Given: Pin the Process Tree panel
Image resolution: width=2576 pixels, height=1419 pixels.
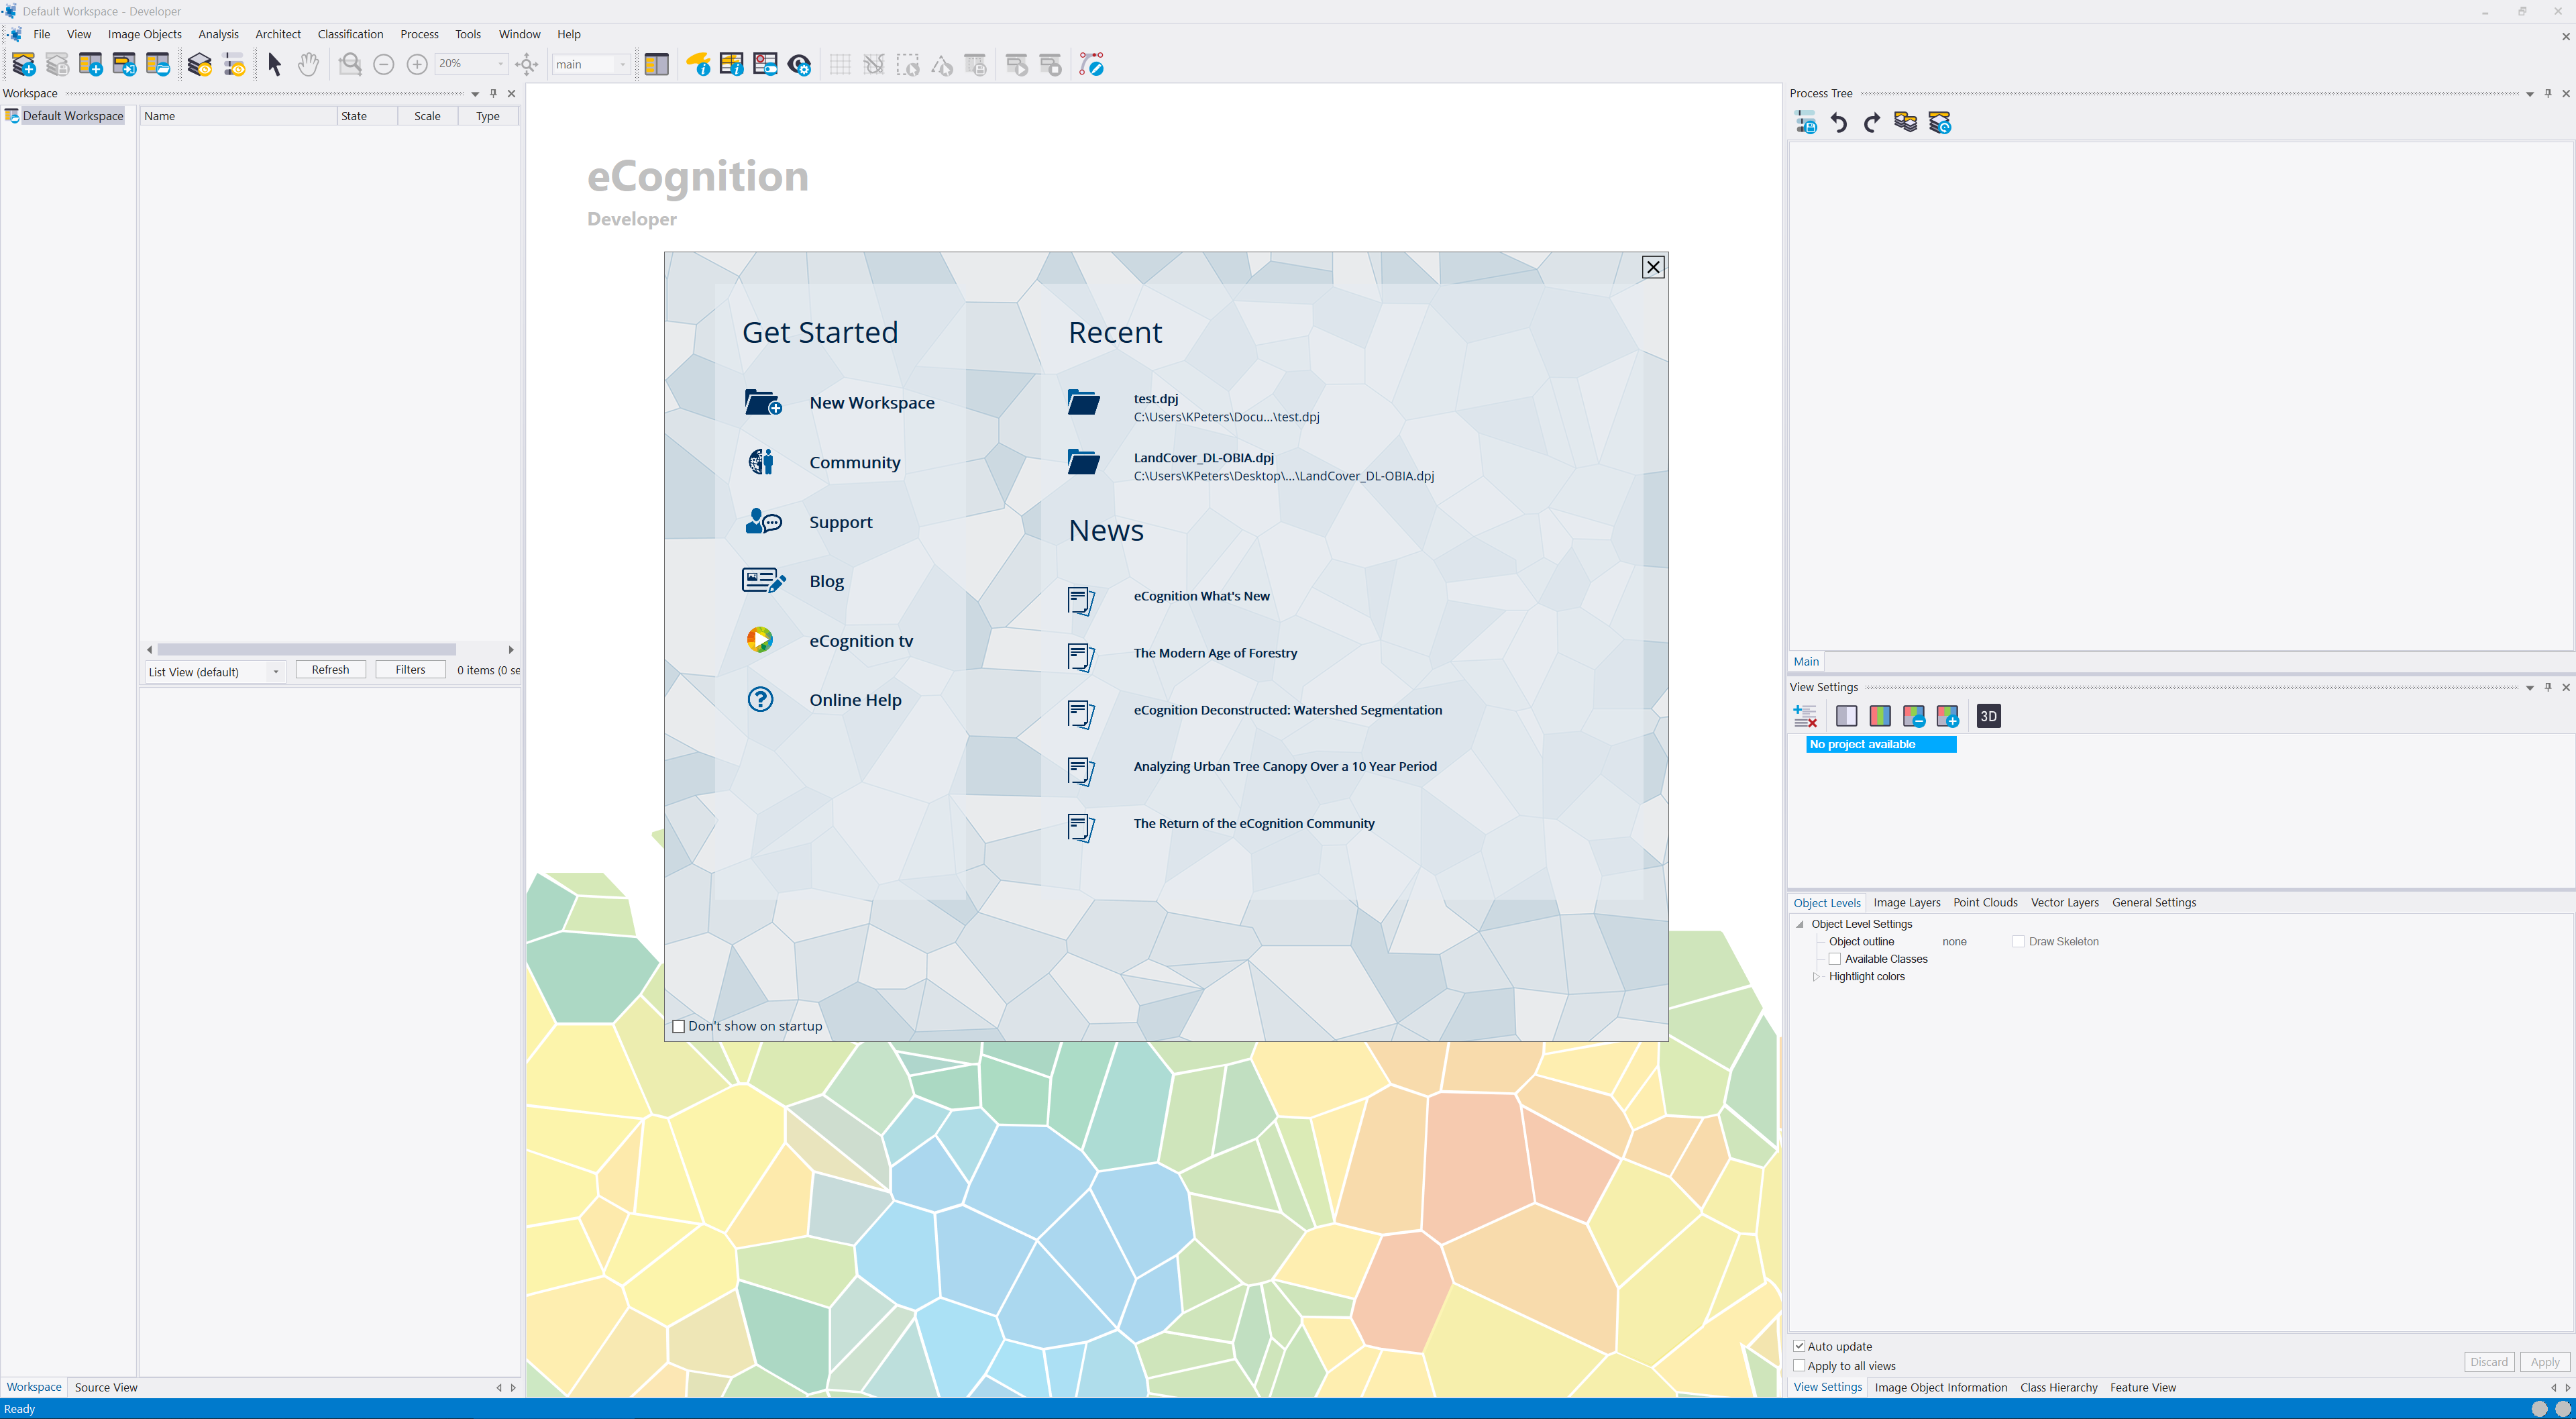Looking at the screenshot, I should (2548, 94).
